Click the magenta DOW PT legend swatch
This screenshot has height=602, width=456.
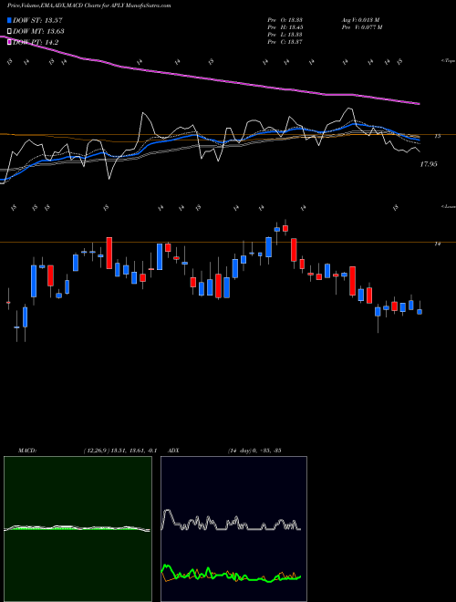(9, 43)
